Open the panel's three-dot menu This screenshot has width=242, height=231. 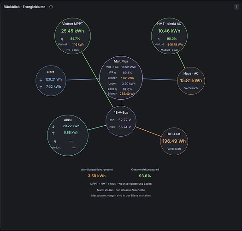236,7
